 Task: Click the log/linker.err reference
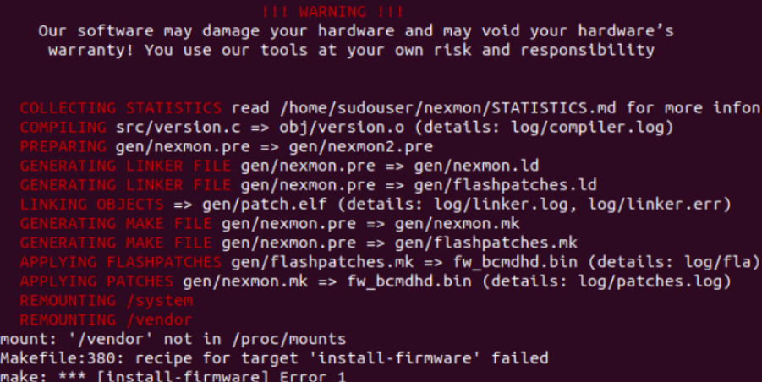pyautogui.click(x=654, y=205)
